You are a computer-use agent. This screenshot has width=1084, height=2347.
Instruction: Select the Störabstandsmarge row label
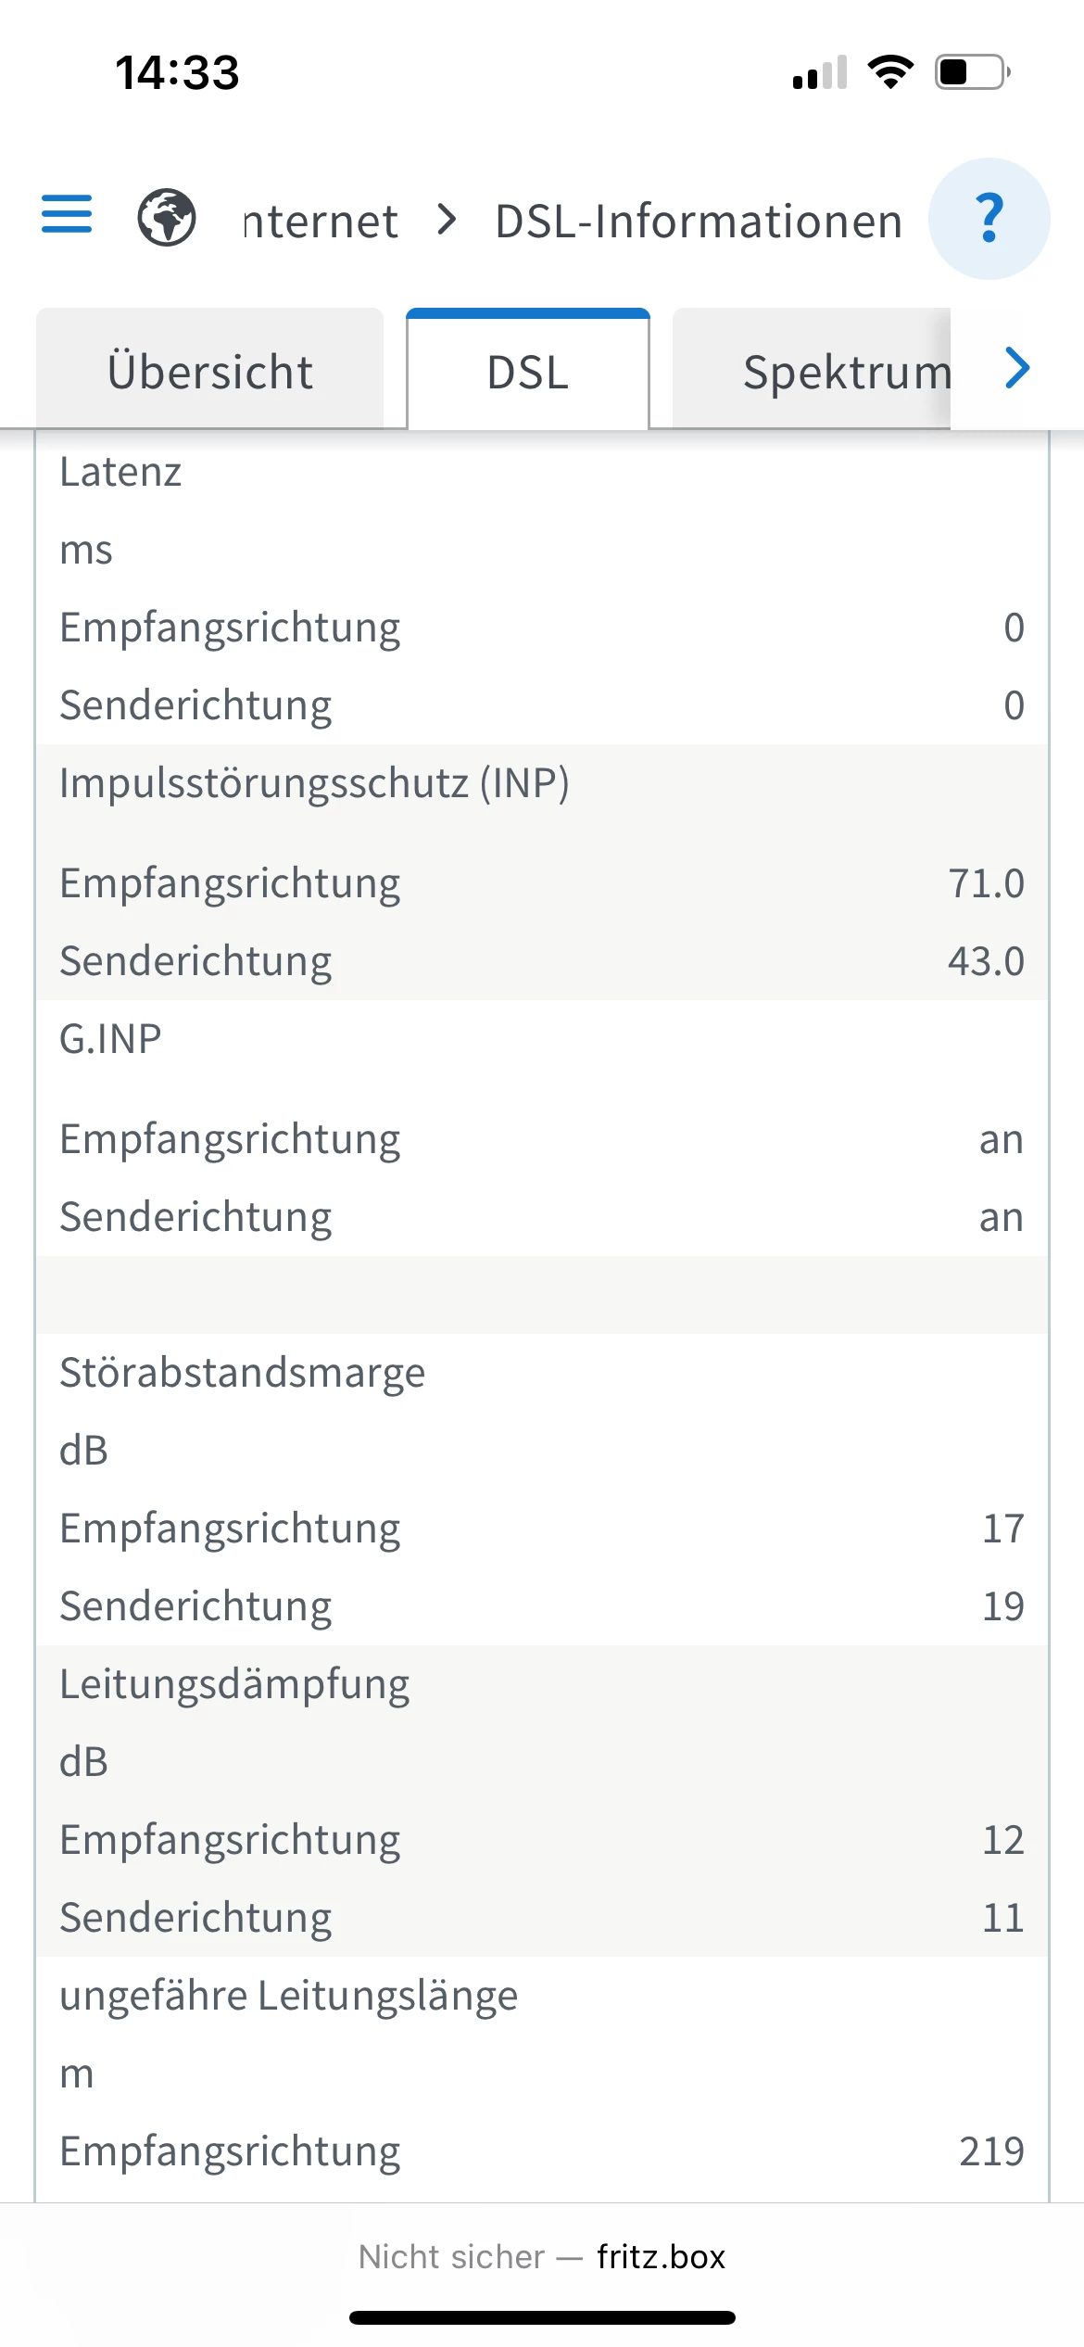tap(242, 1373)
